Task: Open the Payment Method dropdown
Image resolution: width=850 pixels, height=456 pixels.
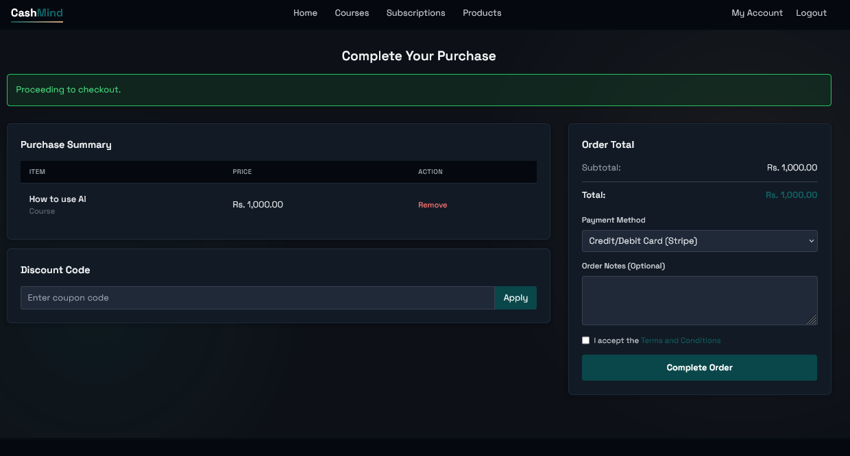Action: (x=699, y=241)
